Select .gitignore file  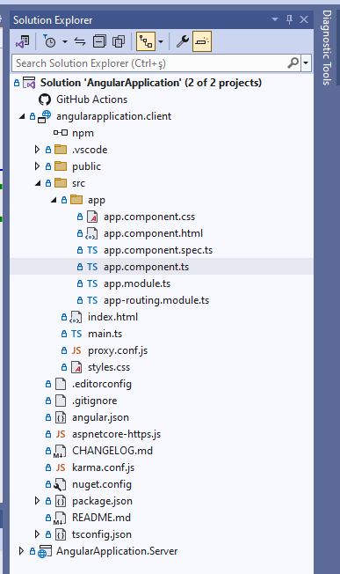pyautogui.click(x=94, y=401)
